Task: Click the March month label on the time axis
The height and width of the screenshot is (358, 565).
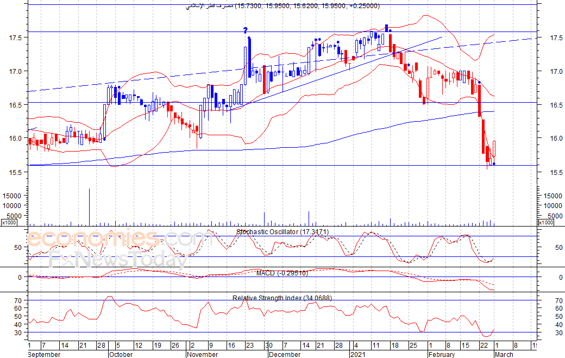Action: [504, 354]
